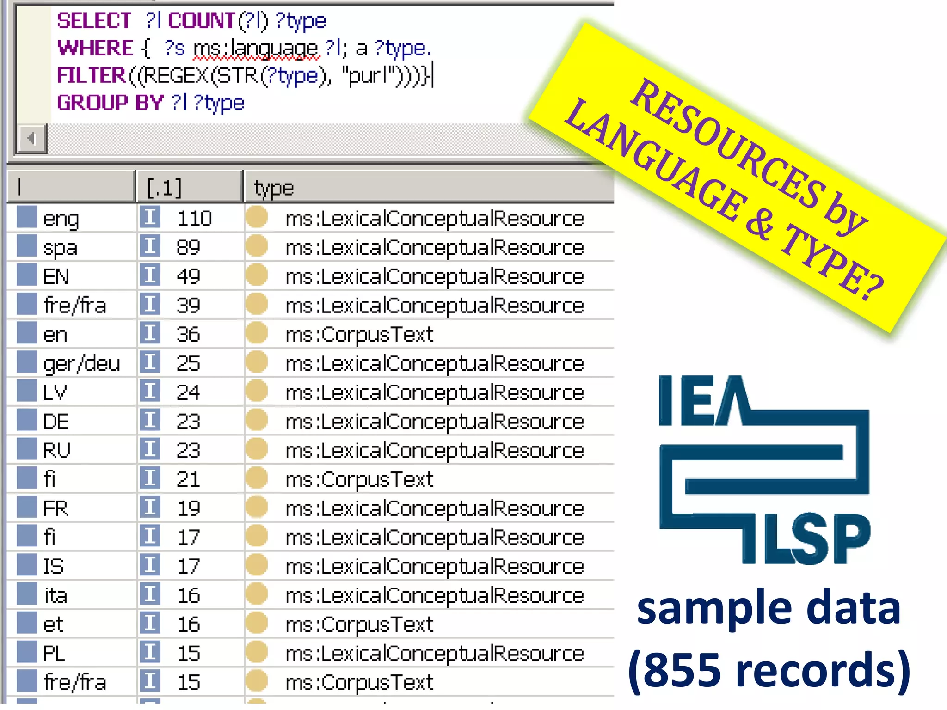Click the blue literal icon next to 'ger/deu'
Image resolution: width=947 pixels, height=710 pixels.
click(x=27, y=362)
